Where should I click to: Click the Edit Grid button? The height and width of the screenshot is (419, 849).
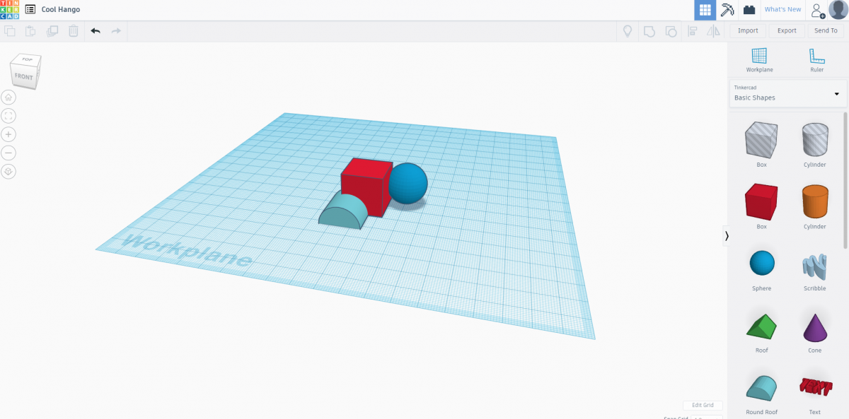(703, 404)
